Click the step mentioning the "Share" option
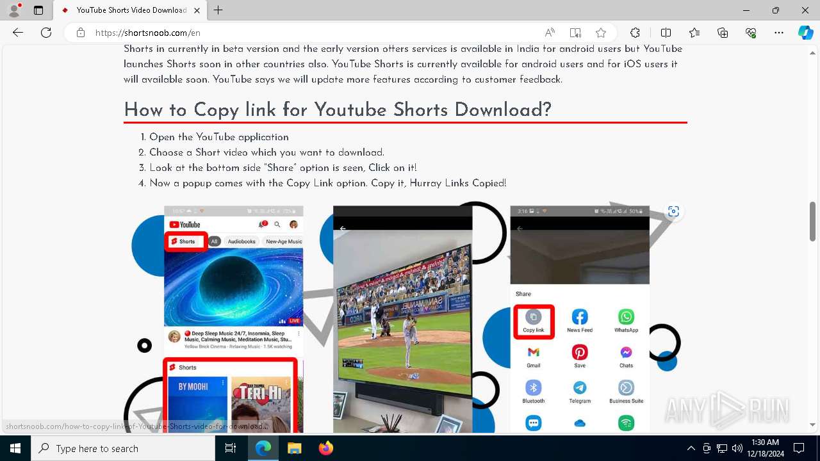820x461 pixels. pyautogui.click(x=283, y=168)
